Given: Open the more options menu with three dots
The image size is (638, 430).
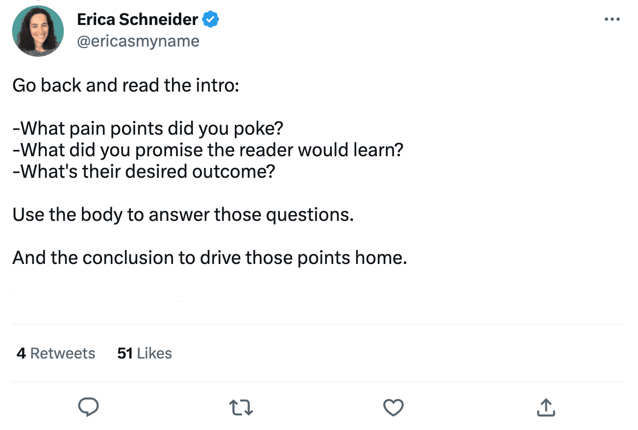Looking at the screenshot, I should point(612,19).
